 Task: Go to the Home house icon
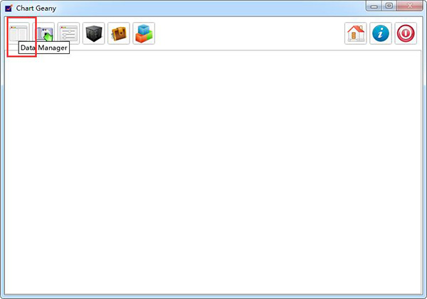tap(356, 33)
